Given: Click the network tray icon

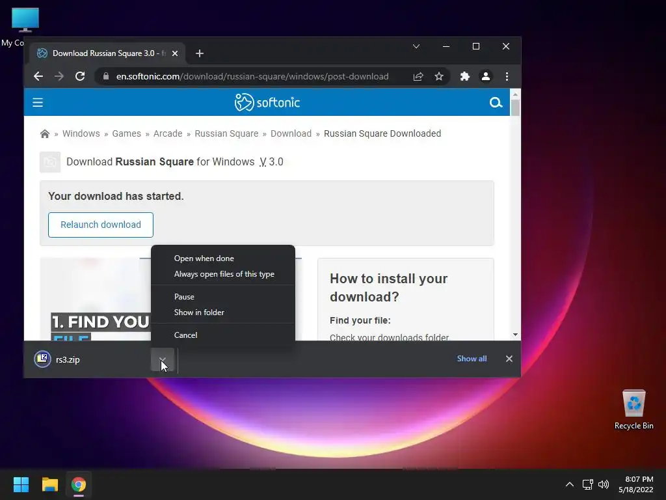Looking at the screenshot, I should [588, 484].
